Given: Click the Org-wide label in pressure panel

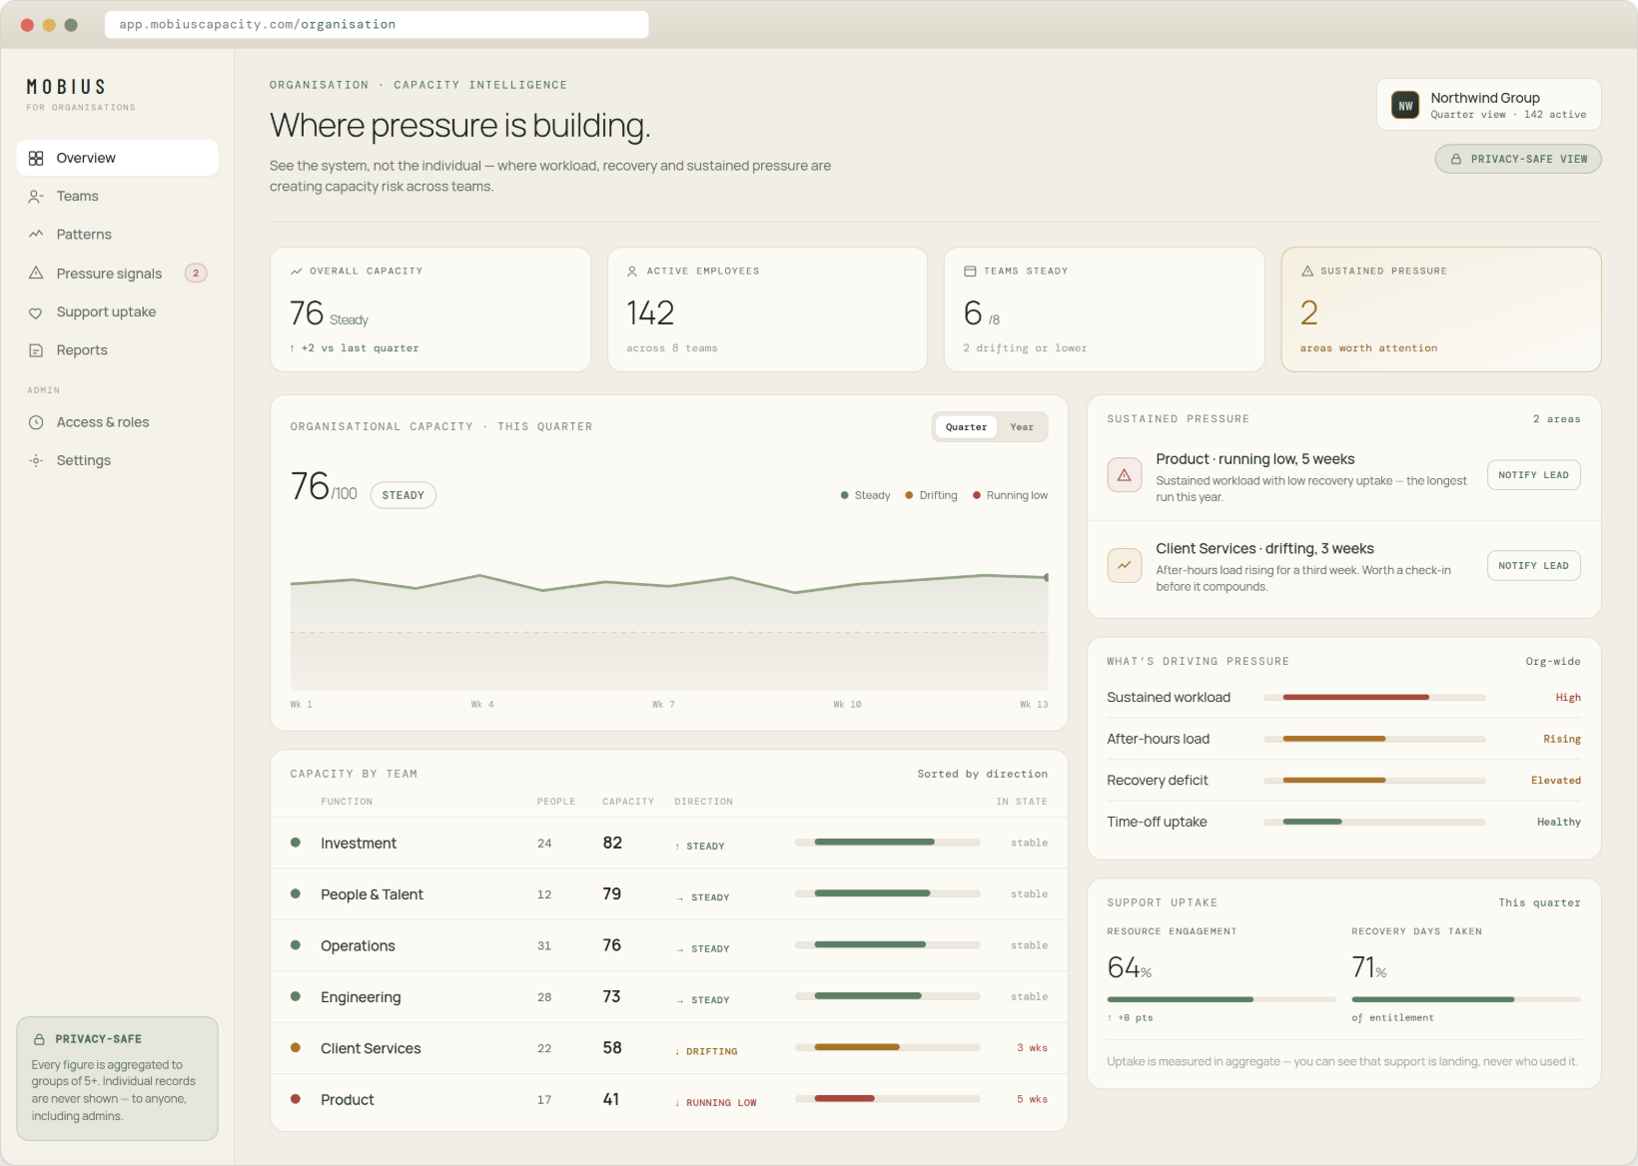Looking at the screenshot, I should click(x=1553, y=662).
